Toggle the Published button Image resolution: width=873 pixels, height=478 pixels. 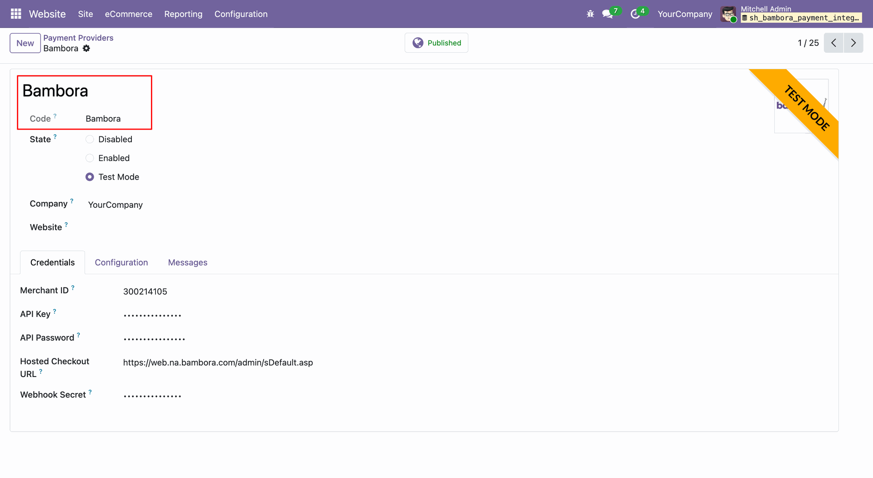pyautogui.click(x=436, y=43)
